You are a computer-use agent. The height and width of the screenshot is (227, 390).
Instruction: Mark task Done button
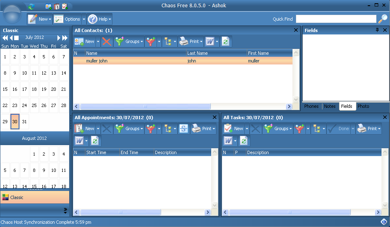point(339,128)
